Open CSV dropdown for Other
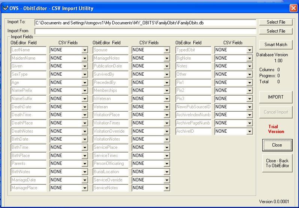299x208 pixels. click(250, 75)
